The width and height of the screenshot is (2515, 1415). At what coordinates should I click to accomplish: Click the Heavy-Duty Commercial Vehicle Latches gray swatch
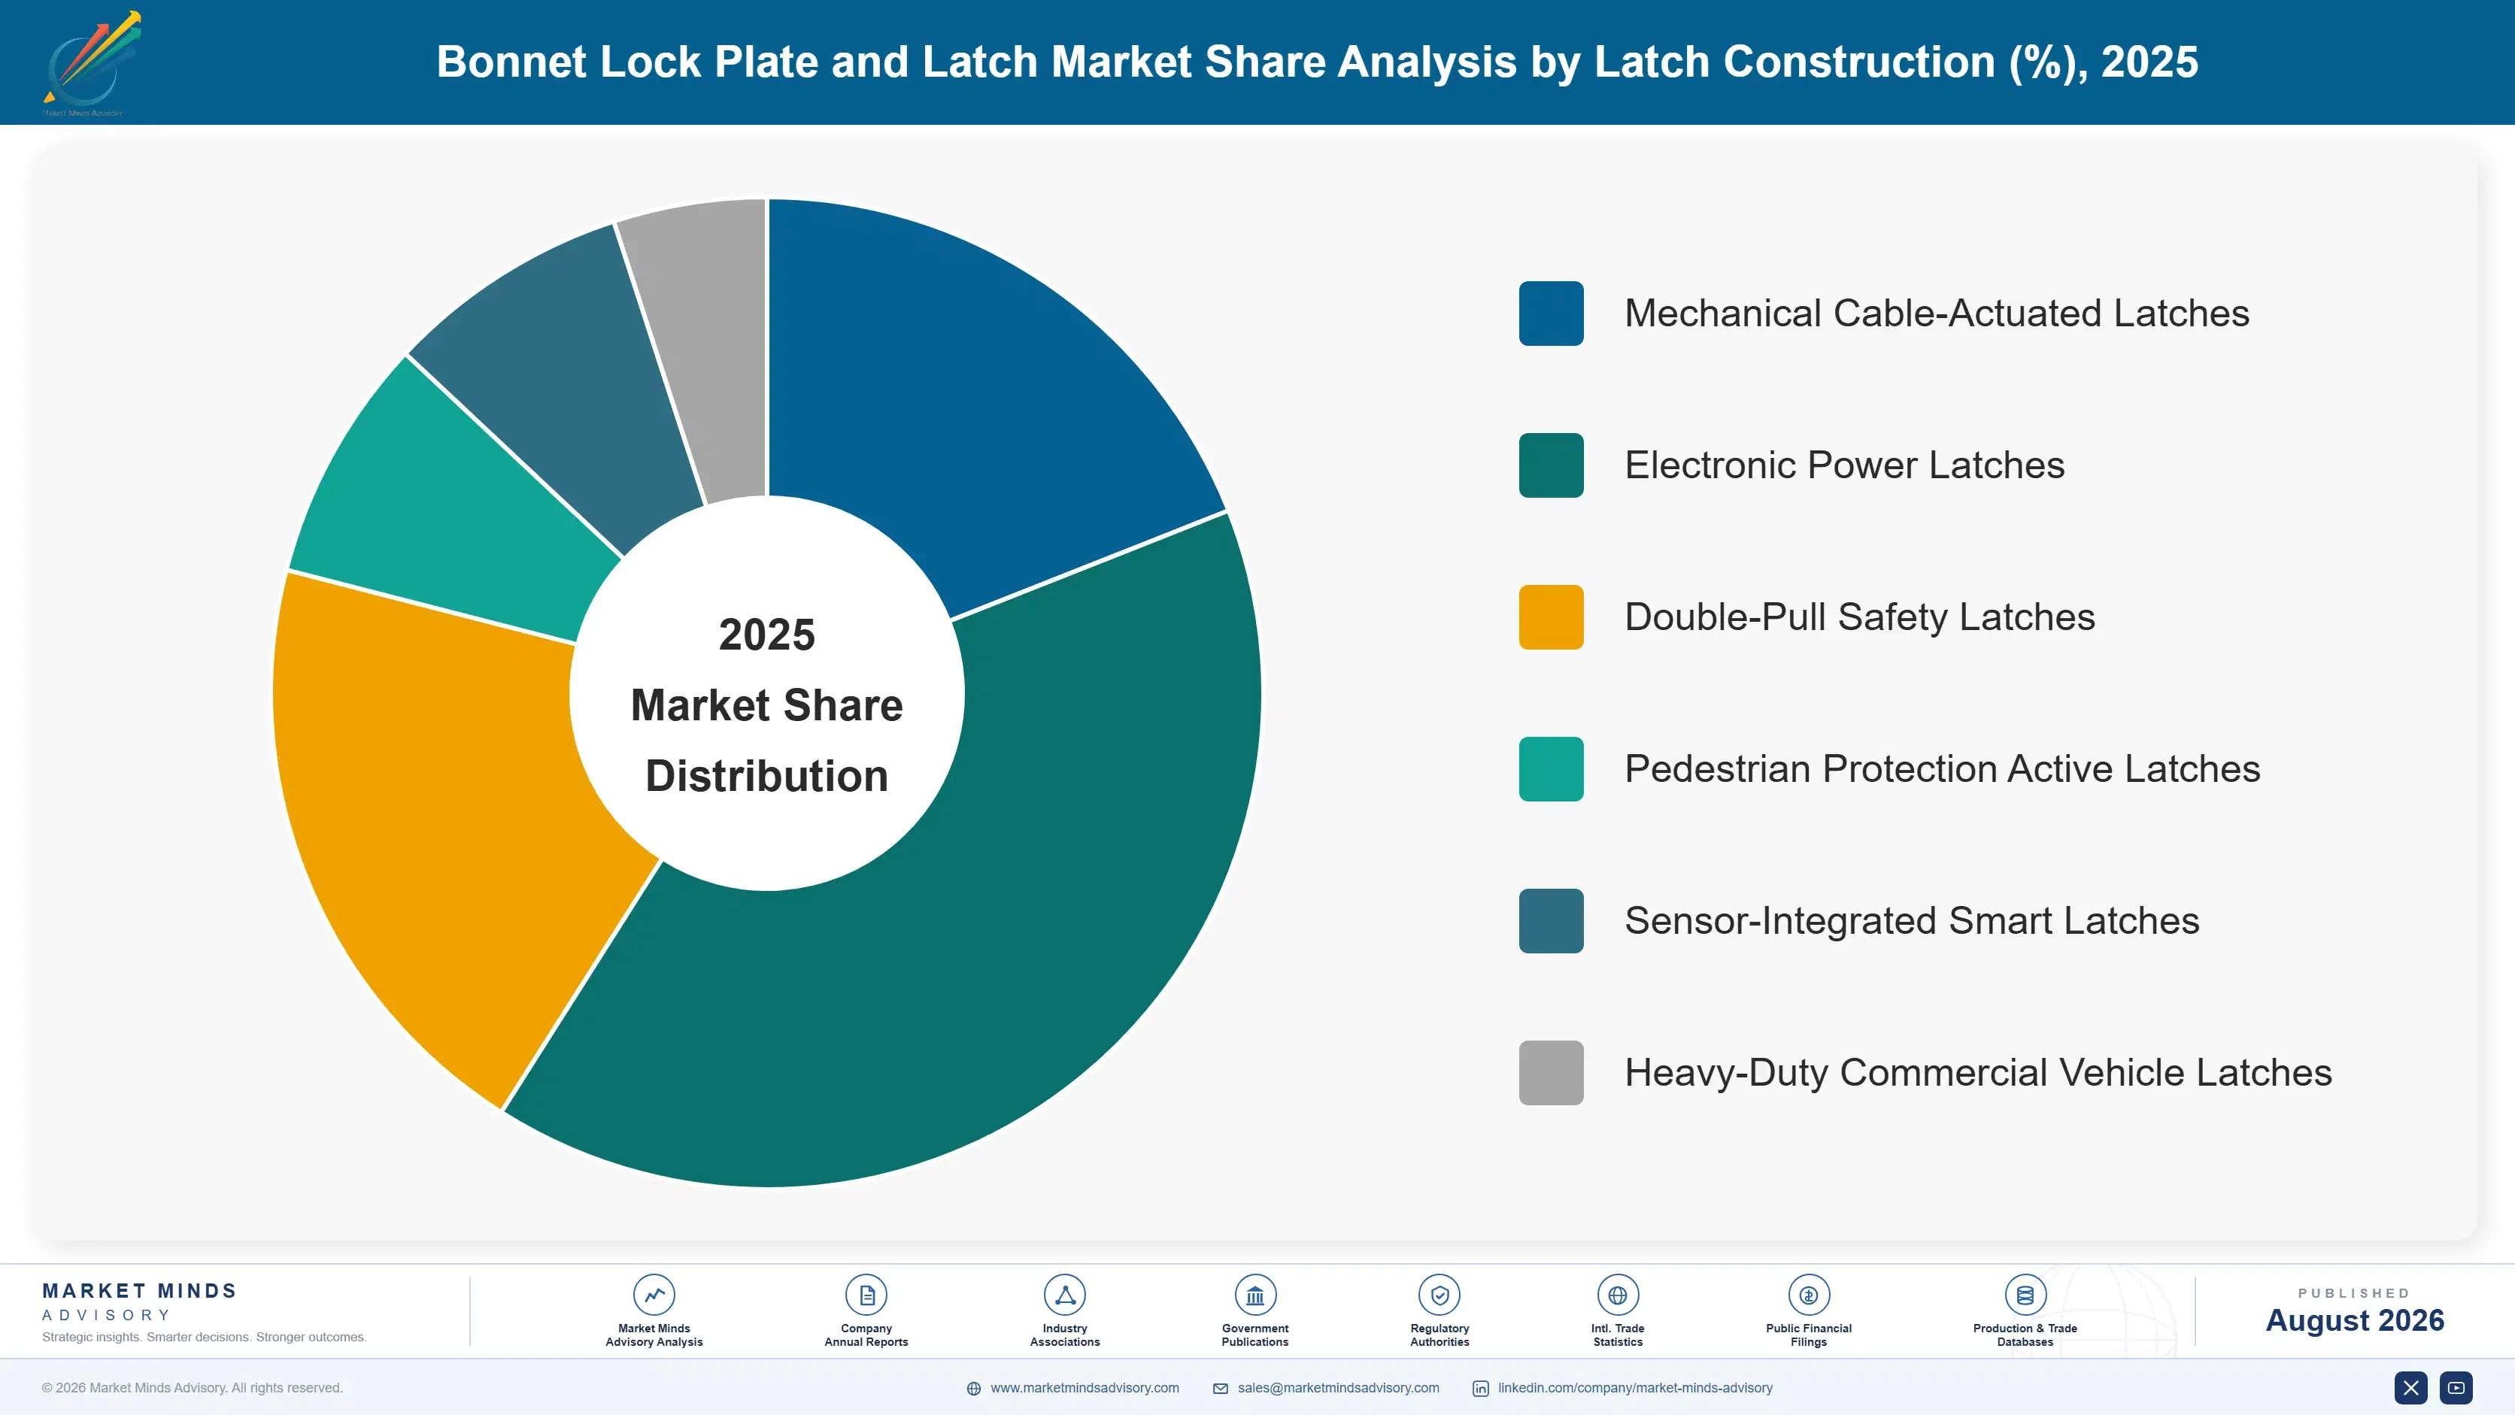click(x=1550, y=1072)
